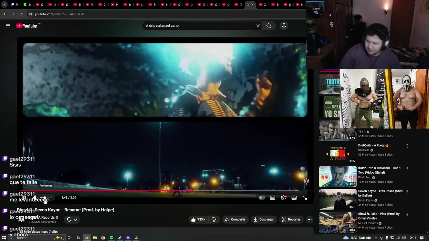The width and height of the screenshot is (429, 241).
Task: Click the ESP language indicator
Action: click(x=404, y=238)
